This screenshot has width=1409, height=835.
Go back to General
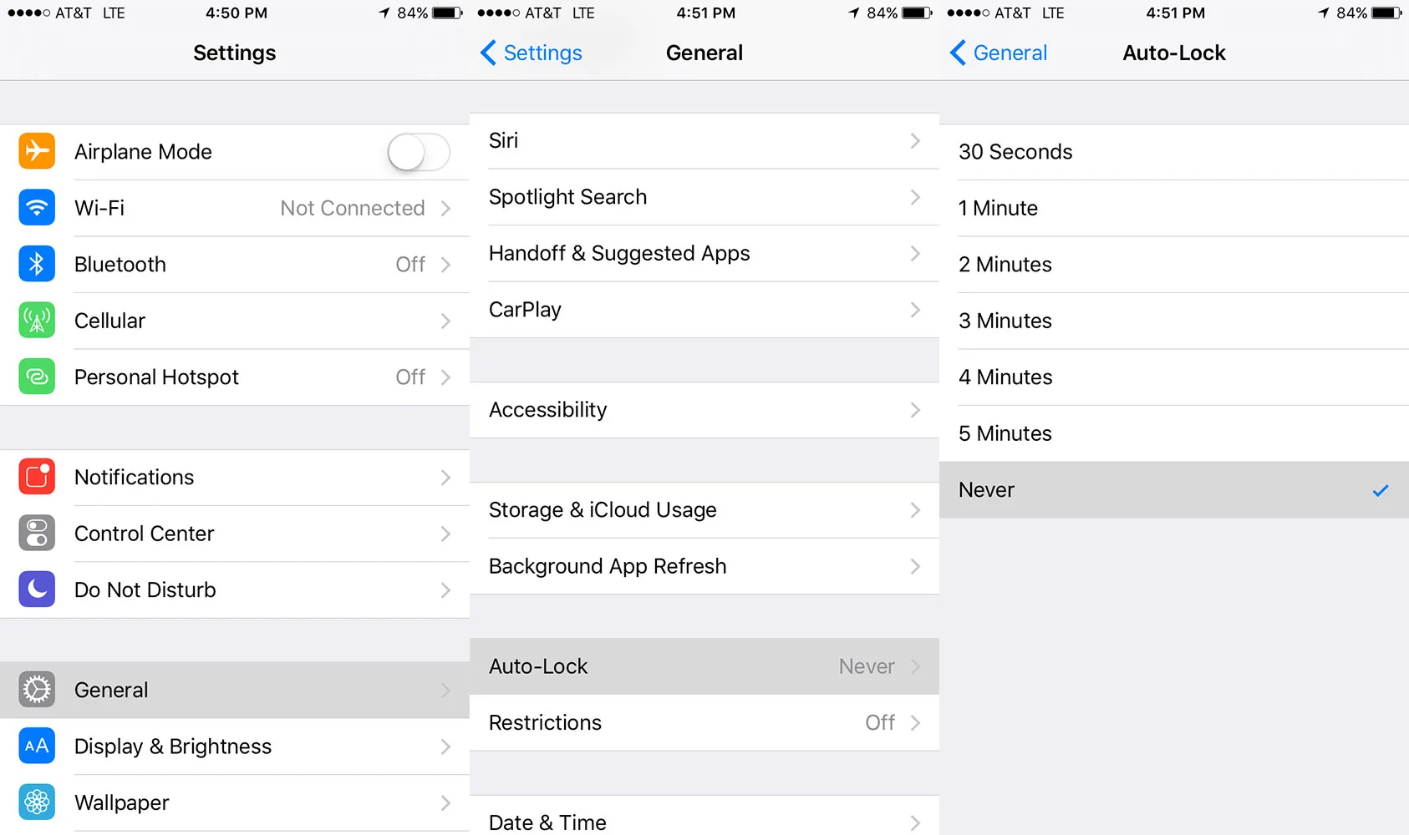pos(999,53)
